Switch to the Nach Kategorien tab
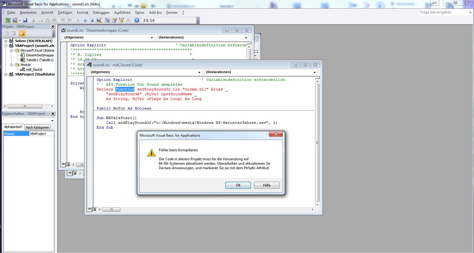Viewport: 474px width, 253px height. pyautogui.click(x=38, y=127)
